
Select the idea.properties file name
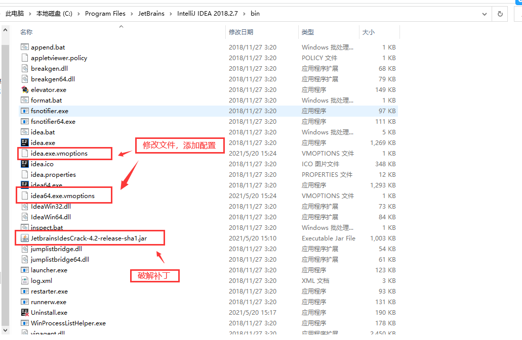(53, 175)
